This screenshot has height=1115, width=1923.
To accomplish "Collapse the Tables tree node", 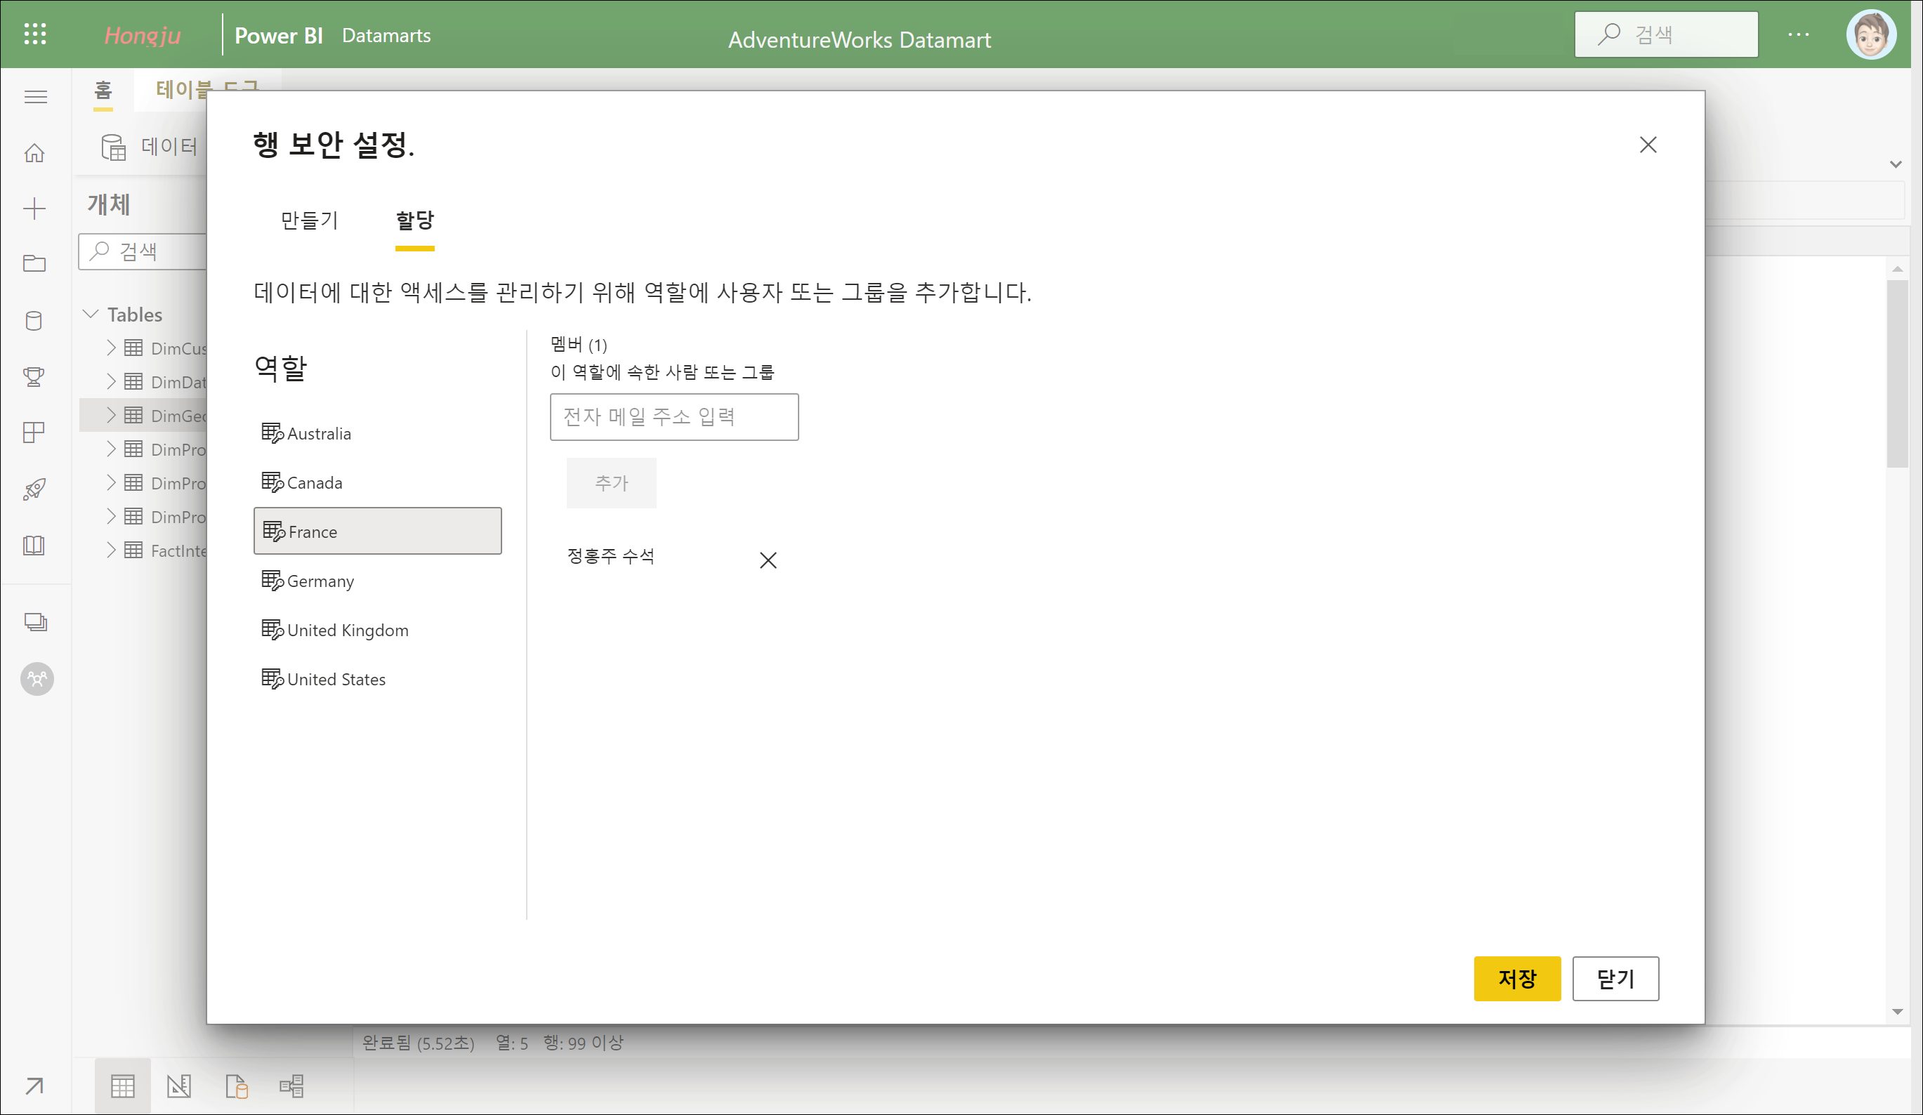I will pyautogui.click(x=91, y=315).
